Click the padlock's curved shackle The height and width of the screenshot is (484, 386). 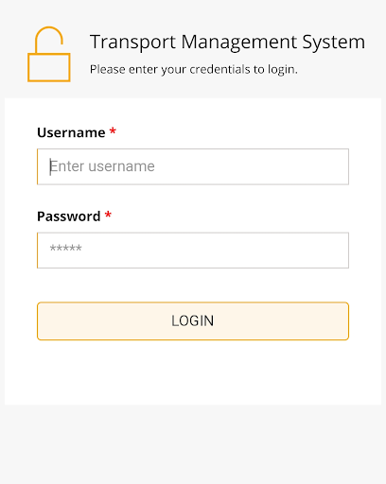coord(49,40)
